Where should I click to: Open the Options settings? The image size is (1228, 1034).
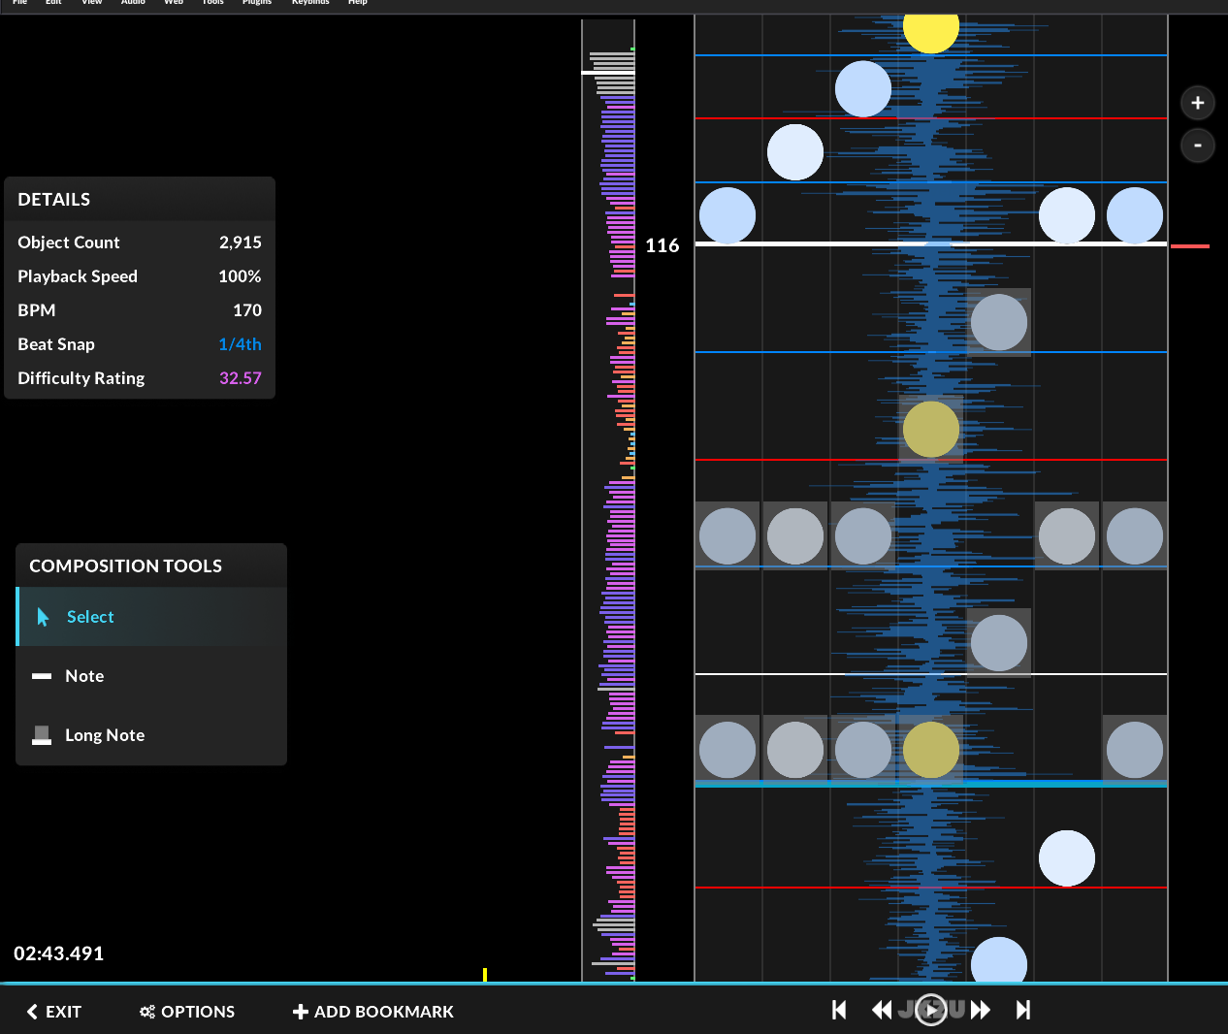tap(187, 1012)
